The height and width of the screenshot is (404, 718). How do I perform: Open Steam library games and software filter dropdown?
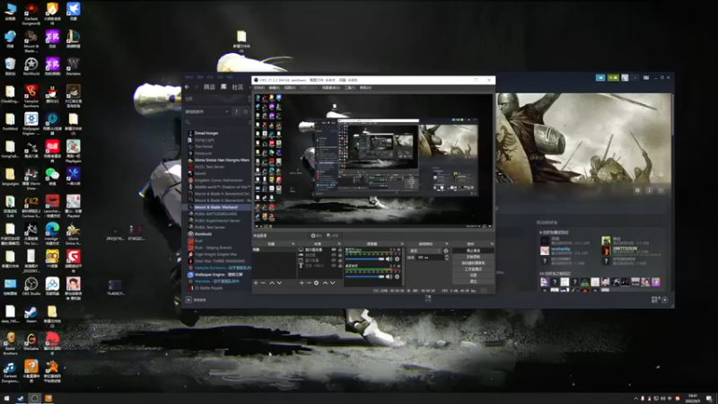[x=207, y=111]
